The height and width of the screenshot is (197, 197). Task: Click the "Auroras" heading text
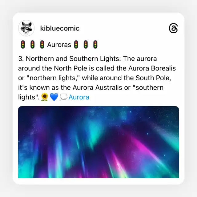tap(59, 45)
